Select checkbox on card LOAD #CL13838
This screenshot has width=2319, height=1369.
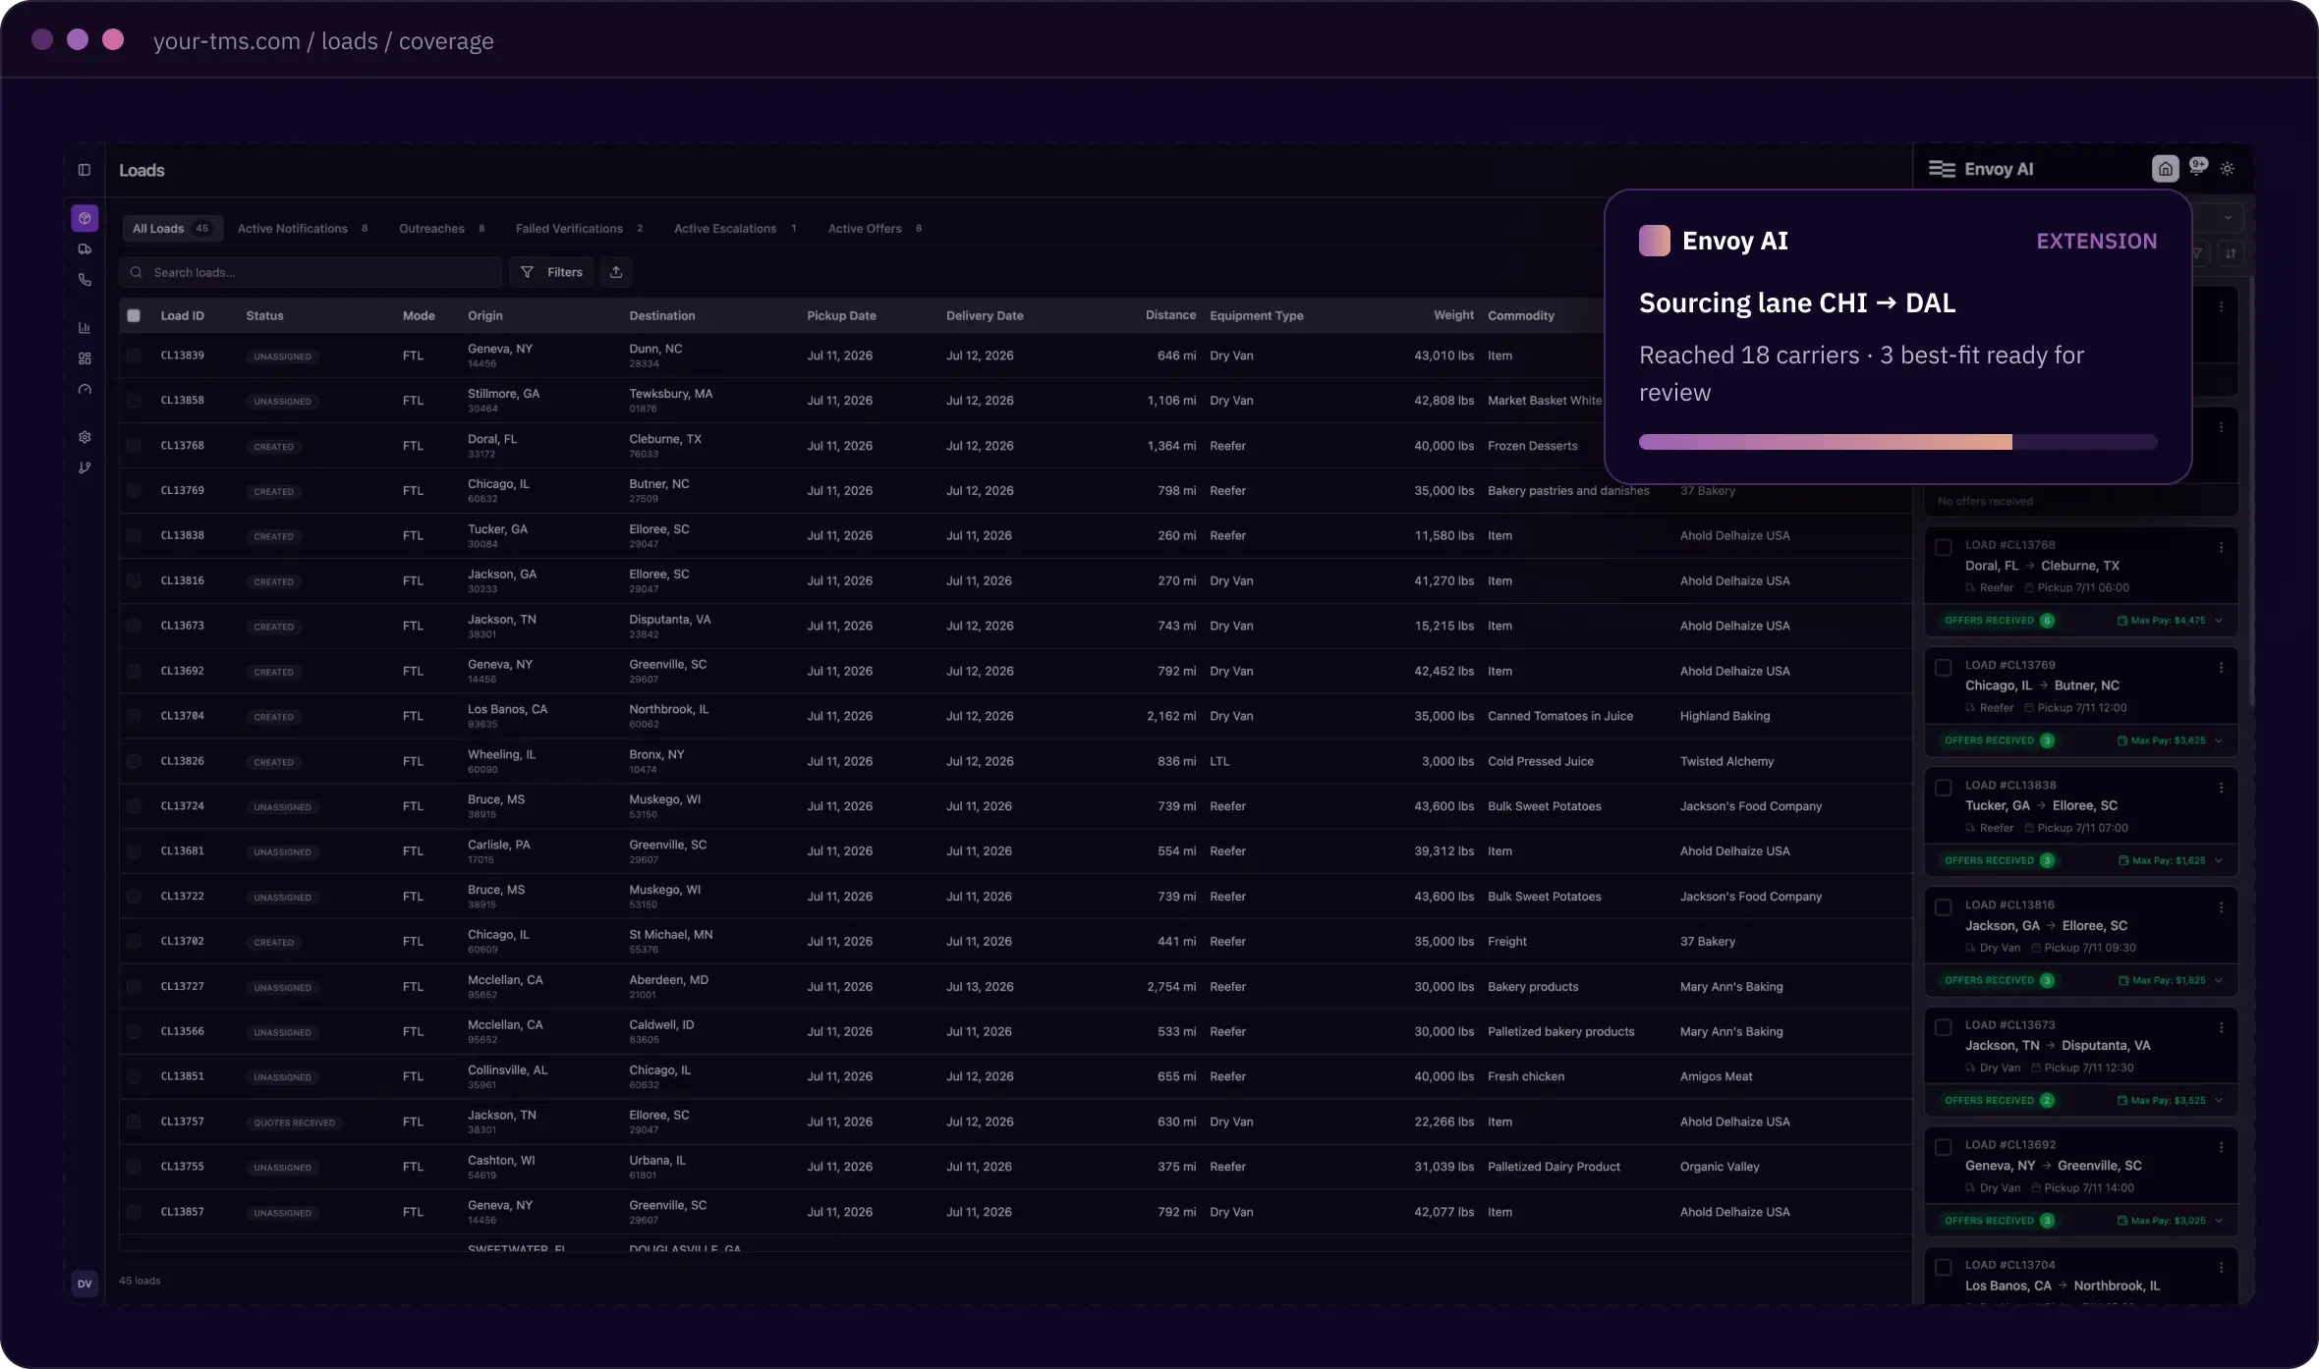(x=1944, y=788)
